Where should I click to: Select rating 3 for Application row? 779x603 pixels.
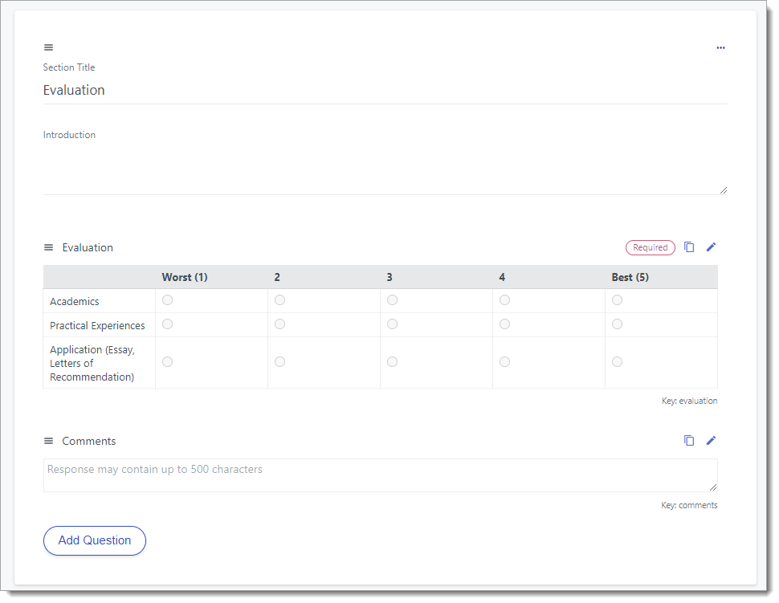[x=392, y=361]
